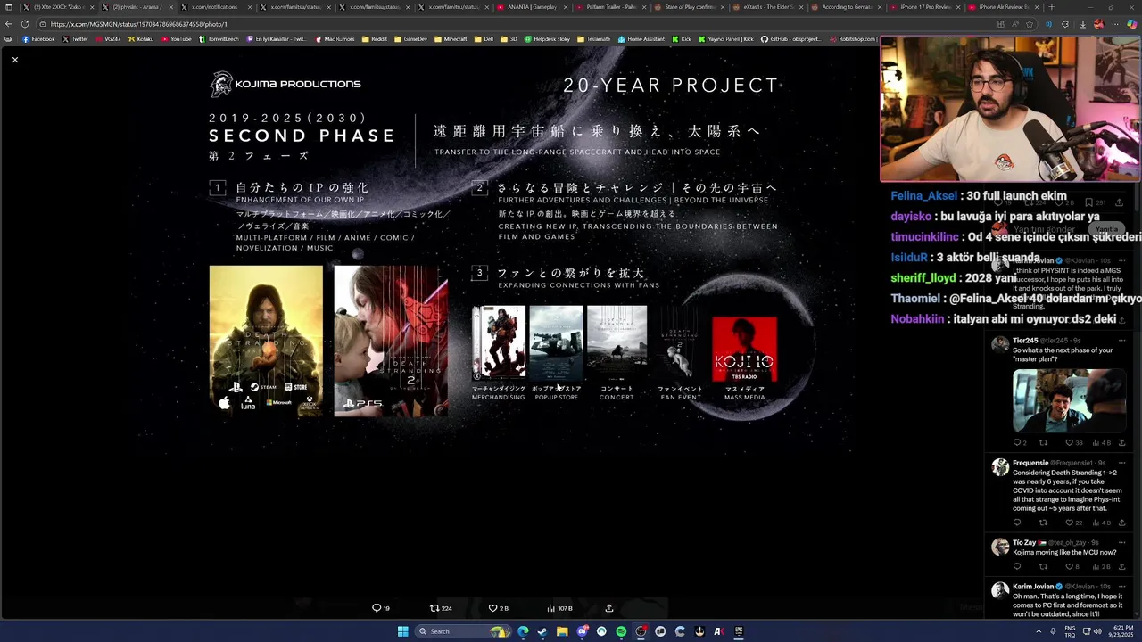
Task: Click the Death Stranding Director's Cut poster
Action: coord(266,341)
